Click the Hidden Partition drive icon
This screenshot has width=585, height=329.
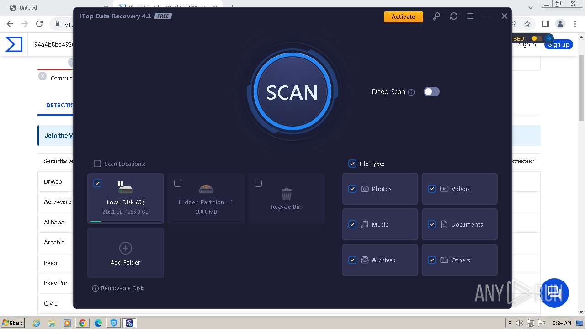click(x=206, y=188)
